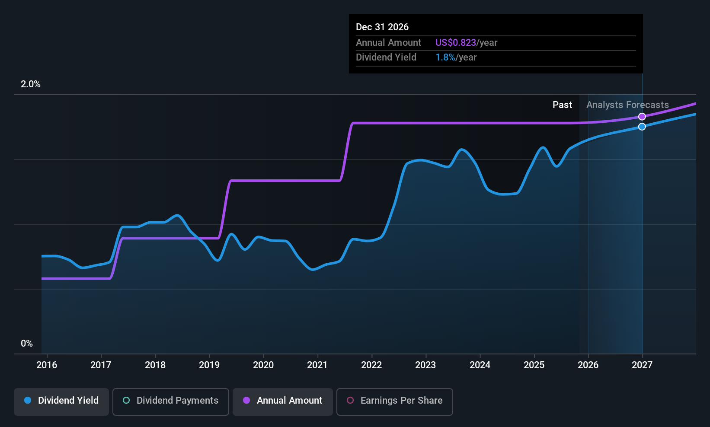This screenshot has width=710, height=427.
Task: Click the US$0.823 annual amount value
Action: click(456, 43)
